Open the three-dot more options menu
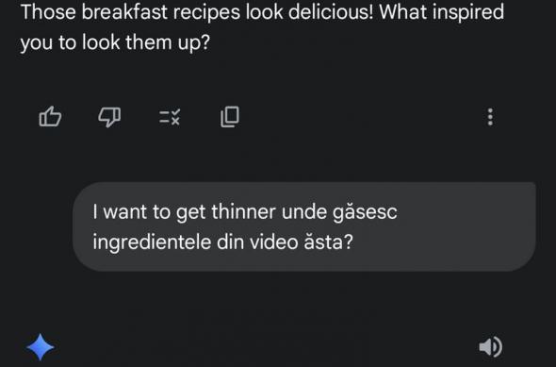Viewport: 556px width, 367px height. (490, 117)
